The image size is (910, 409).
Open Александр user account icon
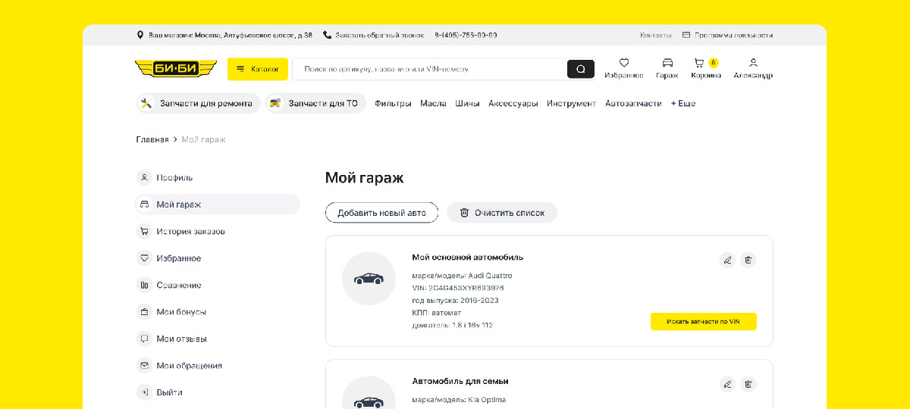[752, 64]
